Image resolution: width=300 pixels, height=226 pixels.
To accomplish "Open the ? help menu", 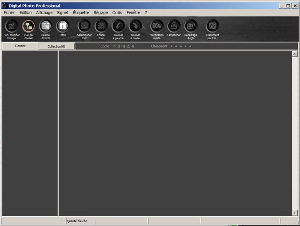I will click(x=146, y=13).
